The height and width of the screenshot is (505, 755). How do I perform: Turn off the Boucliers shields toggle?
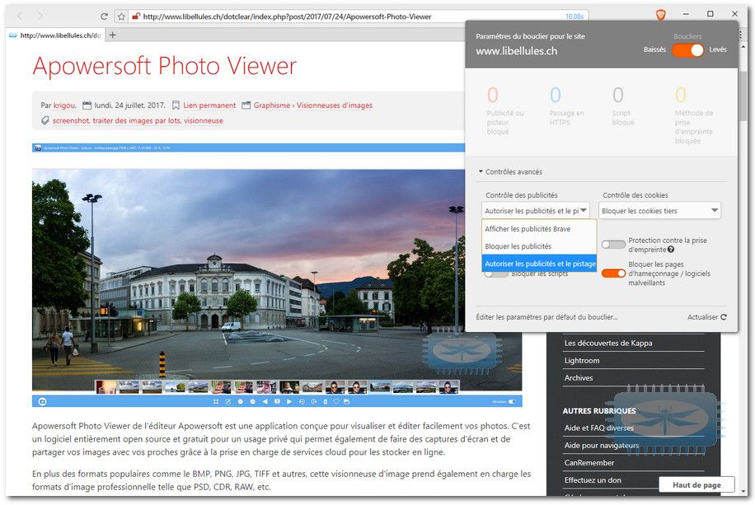pos(687,49)
